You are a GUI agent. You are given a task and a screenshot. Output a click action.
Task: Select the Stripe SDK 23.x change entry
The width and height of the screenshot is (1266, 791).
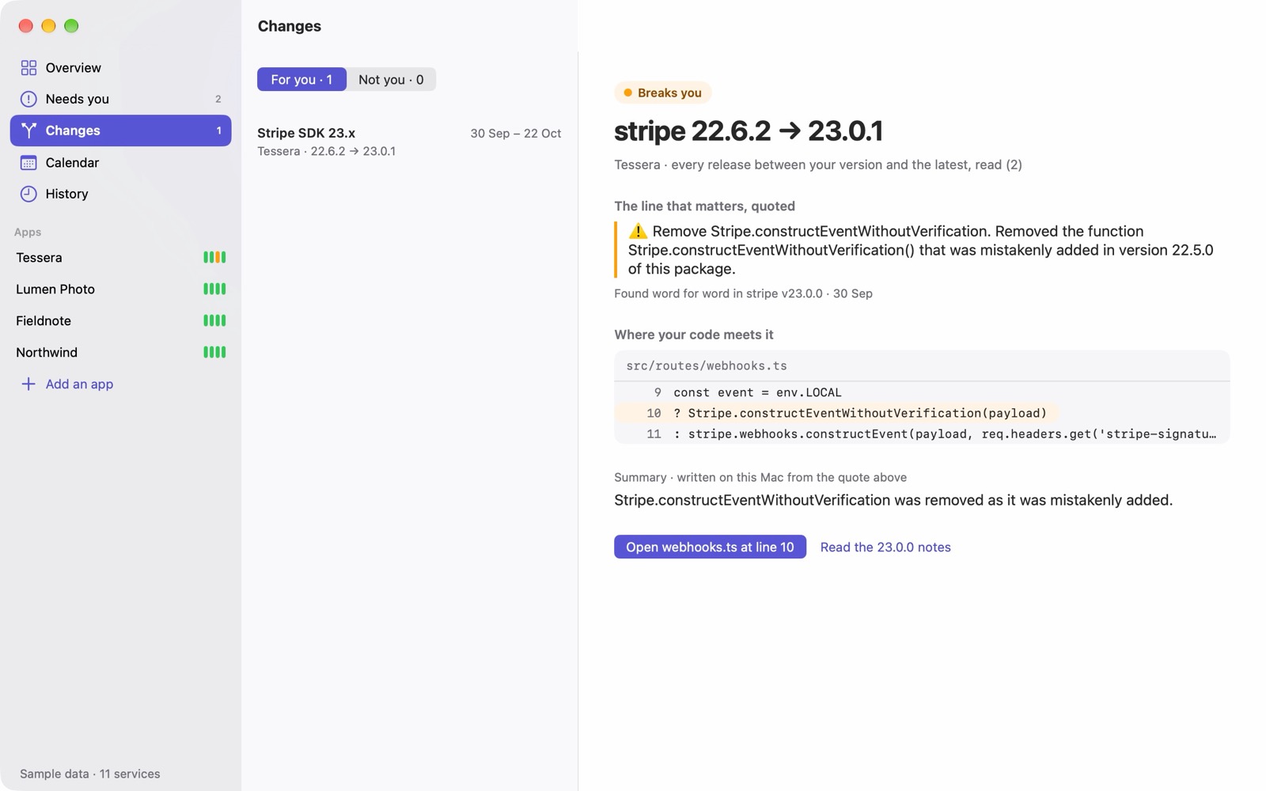[x=409, y=142]
